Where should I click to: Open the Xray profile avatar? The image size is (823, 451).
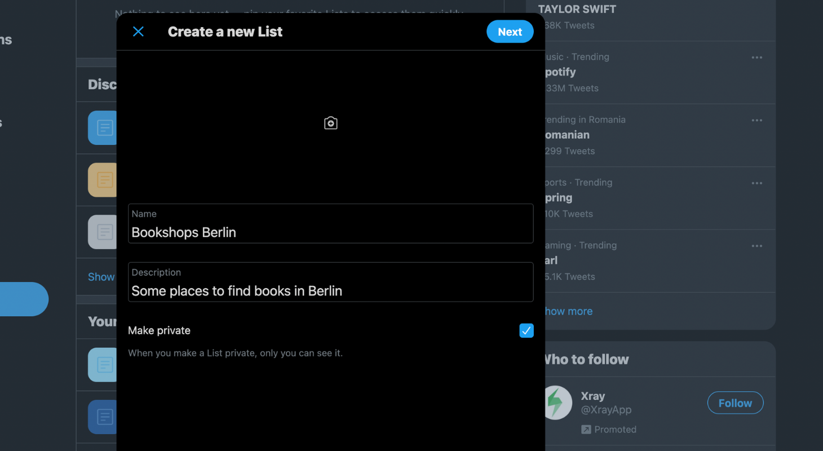(x=557, y=403)
